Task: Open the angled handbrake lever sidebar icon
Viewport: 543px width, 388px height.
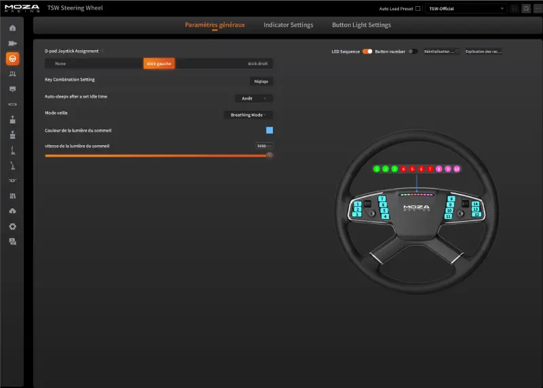Action: (12, 166)
